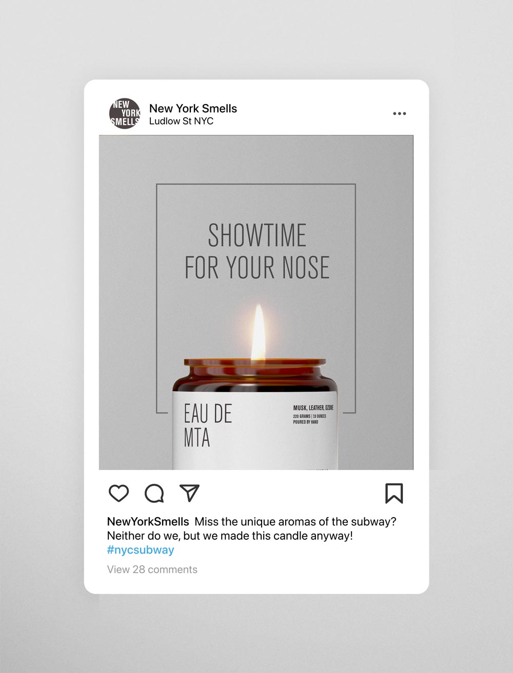
Task: Click the Musk, Leather, Ozone scent text
Action: tap(313, 408)
